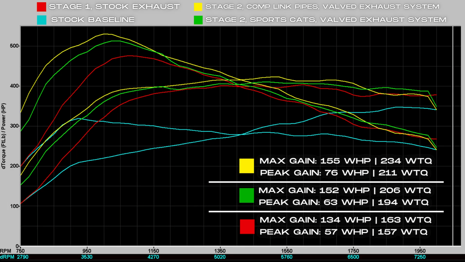Click the 950 RPM axis value

coord(87,251)
